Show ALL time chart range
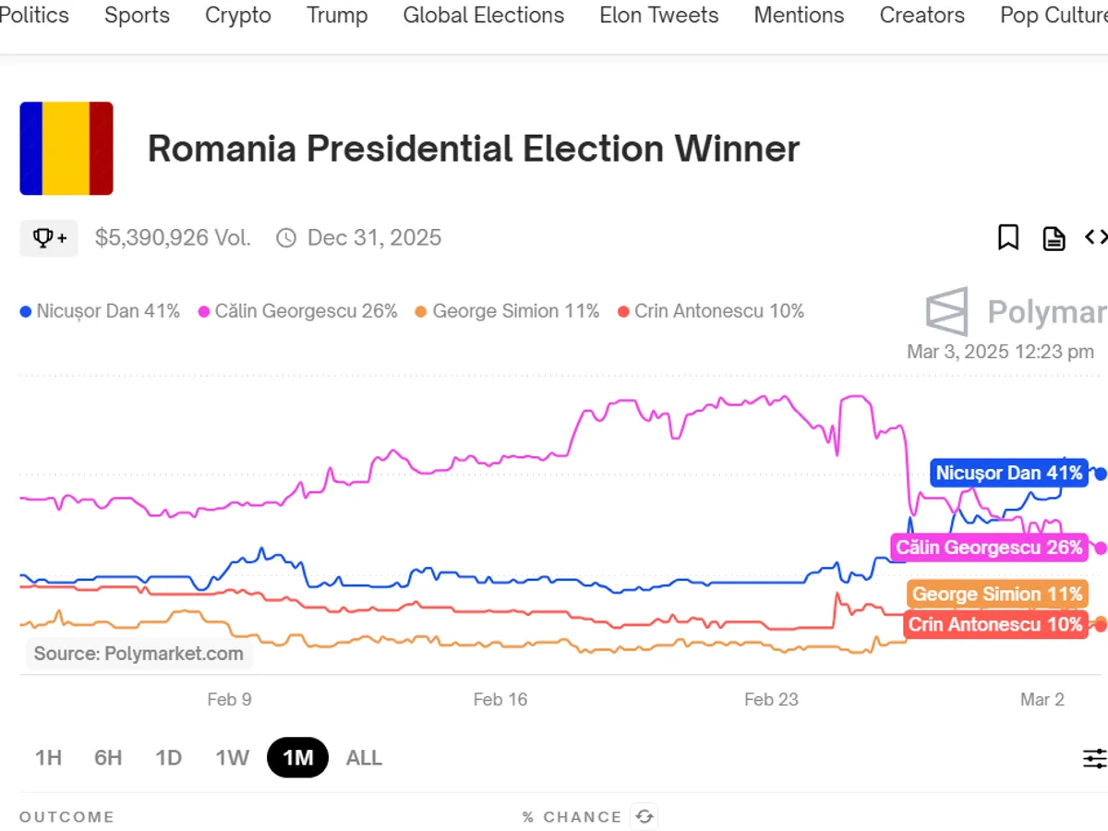1108x831 pixels. click(364, 758)
